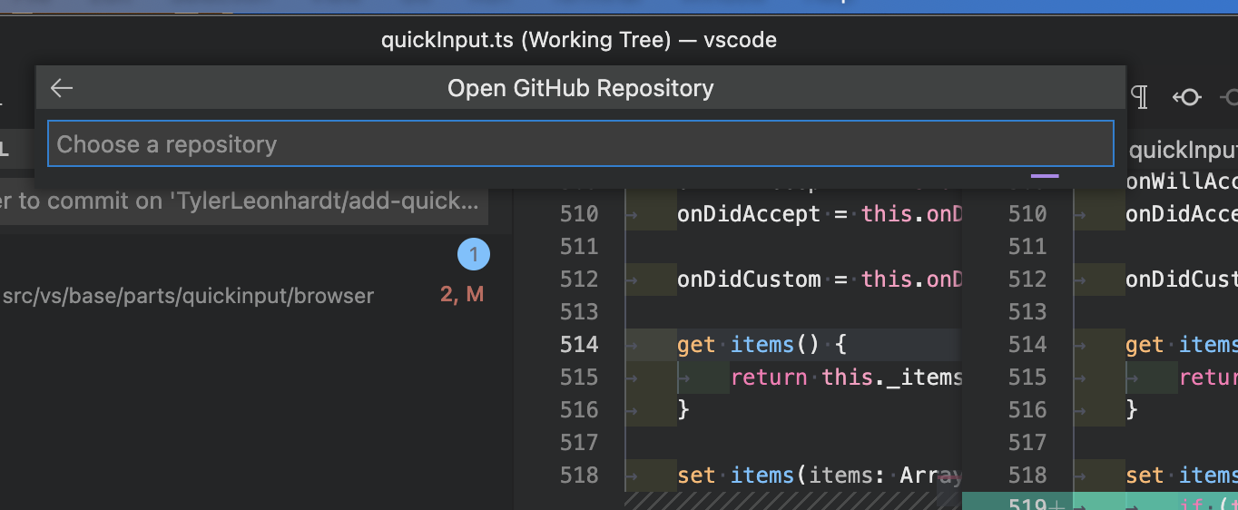Viewport: 1238px width, 510px height.
Task: Click line number 511 in right diff pane
Action: [x=1027, y=247]
